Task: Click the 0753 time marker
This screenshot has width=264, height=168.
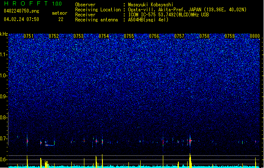Action: coord(78,36)
